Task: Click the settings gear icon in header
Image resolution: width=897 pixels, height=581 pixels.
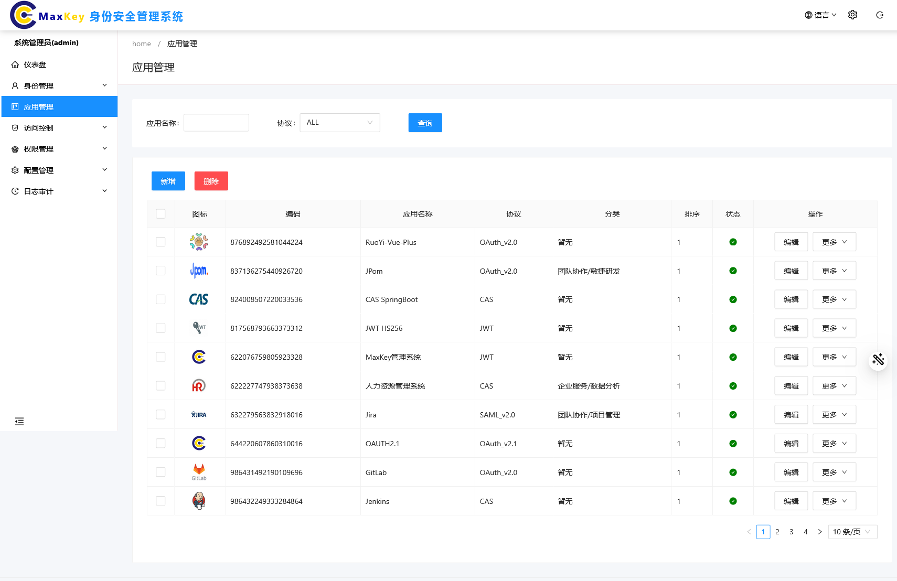Action: [x=852, y=15]
